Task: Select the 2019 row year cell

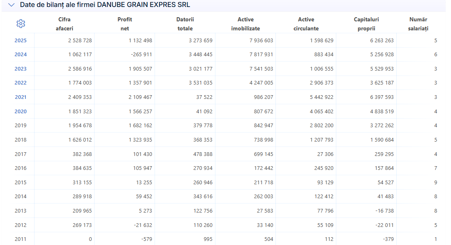Action: 21,126
